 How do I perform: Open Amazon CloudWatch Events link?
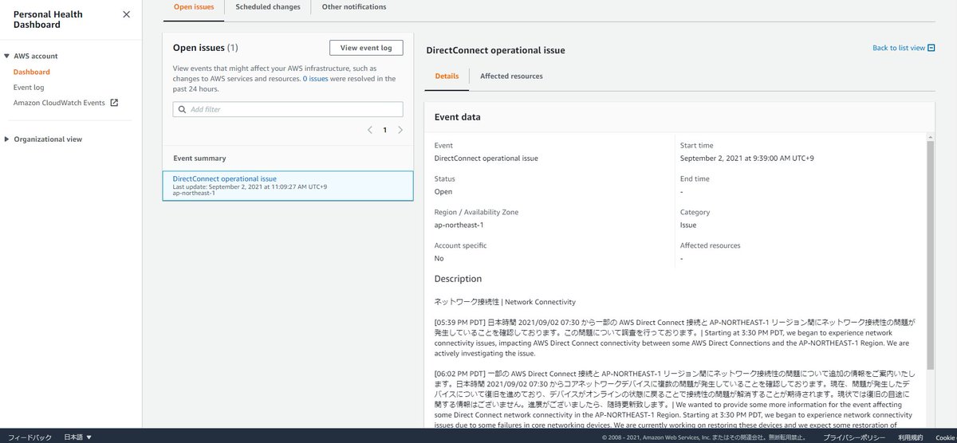click(x=59, y=103)
